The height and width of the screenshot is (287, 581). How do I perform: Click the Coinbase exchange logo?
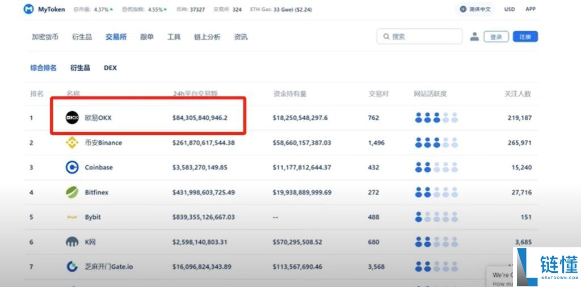(x=72, y=167)
